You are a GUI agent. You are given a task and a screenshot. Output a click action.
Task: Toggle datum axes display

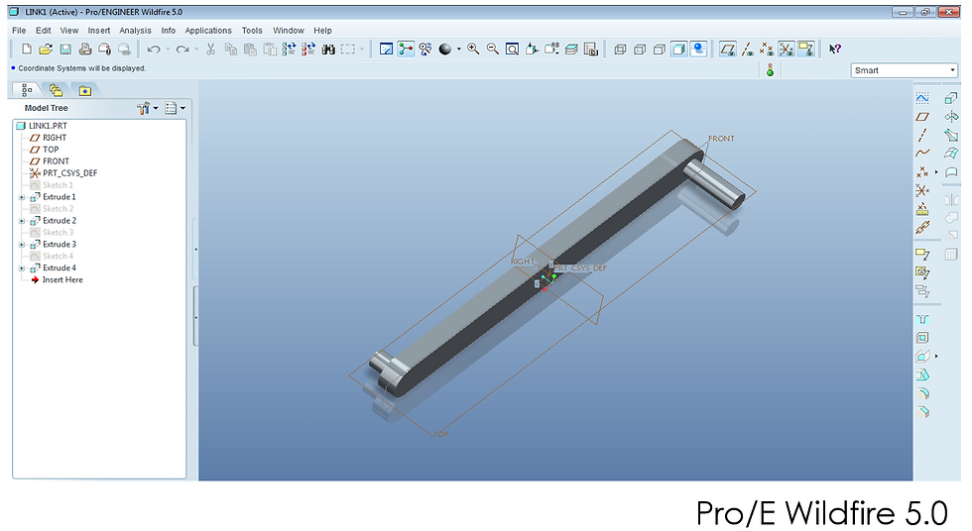pos(748,49)
